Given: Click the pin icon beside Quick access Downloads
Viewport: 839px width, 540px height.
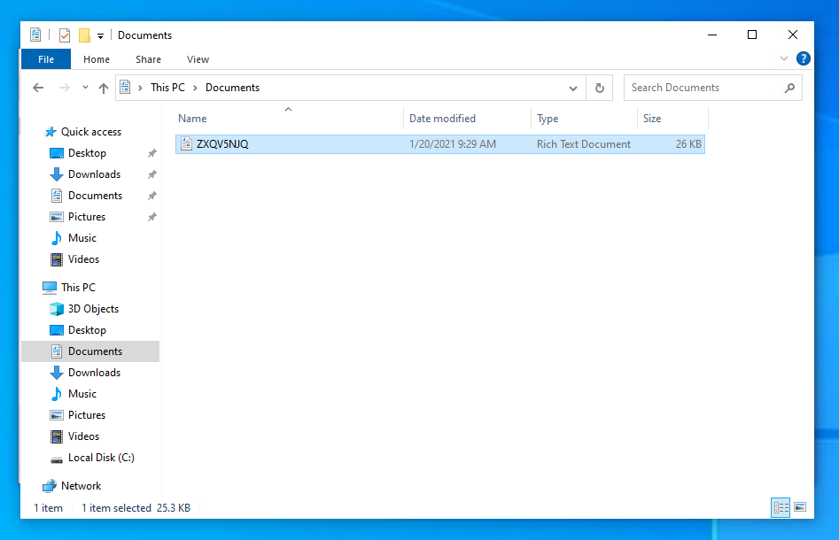Looking at the screenshot, I should click(152, 174).
